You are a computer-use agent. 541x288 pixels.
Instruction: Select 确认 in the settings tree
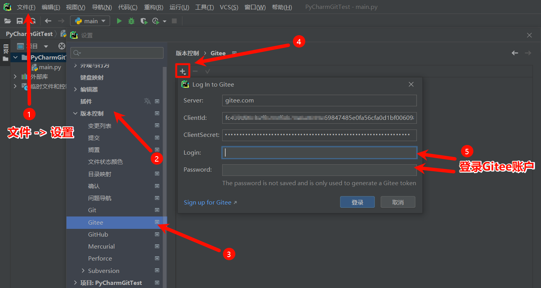pyautogui.click(x=94, y=186)
